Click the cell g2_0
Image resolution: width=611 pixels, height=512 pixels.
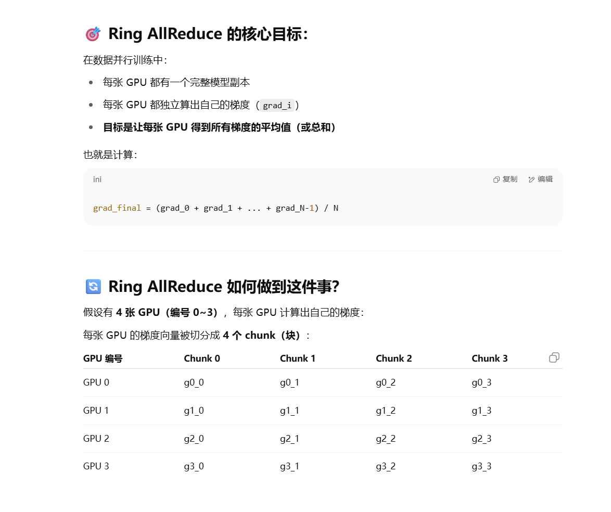click(x=194, y=439)
